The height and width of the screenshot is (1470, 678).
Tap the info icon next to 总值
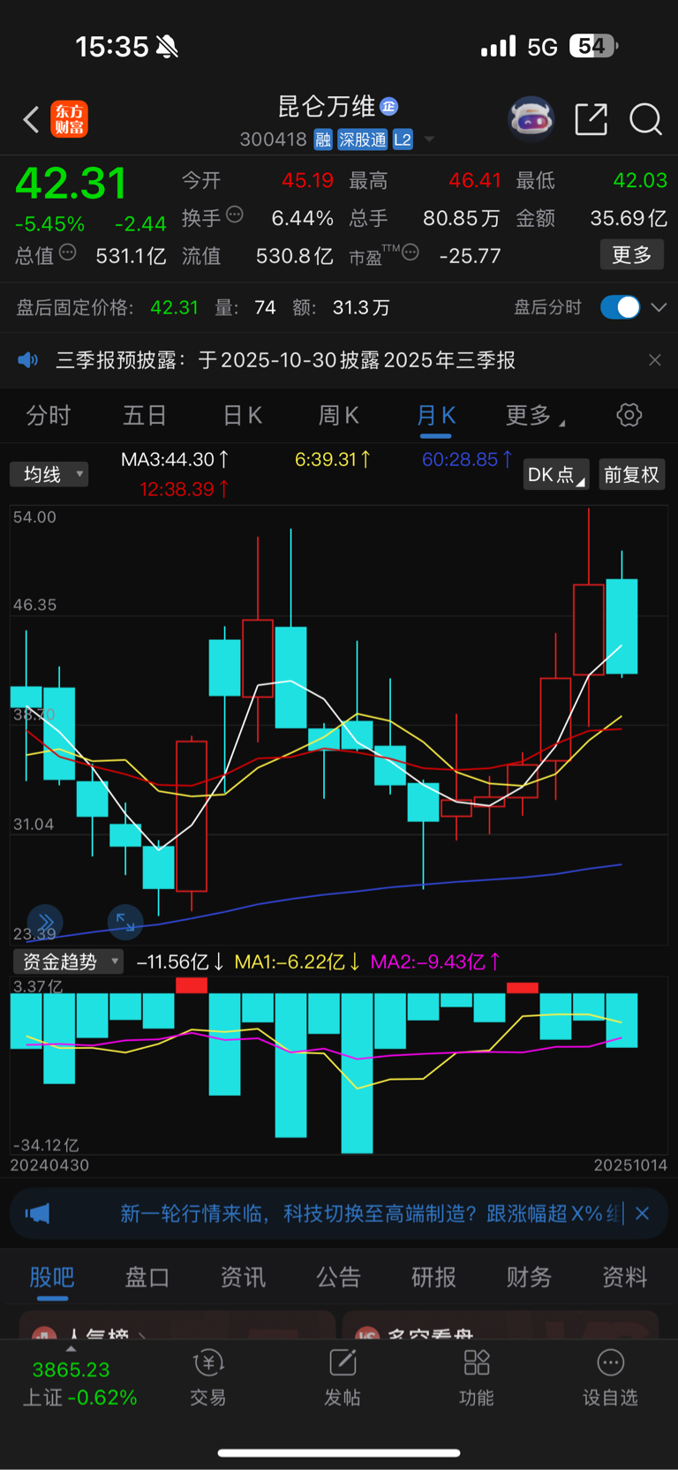67,253
